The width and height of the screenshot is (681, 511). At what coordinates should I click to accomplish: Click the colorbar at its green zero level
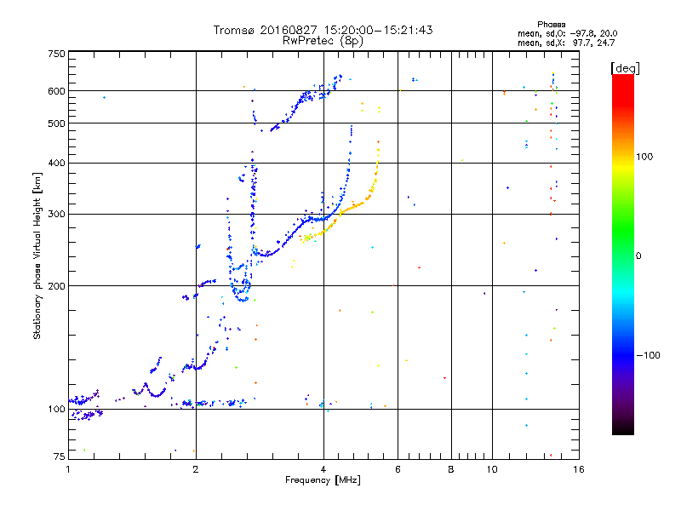click(623, 255)
